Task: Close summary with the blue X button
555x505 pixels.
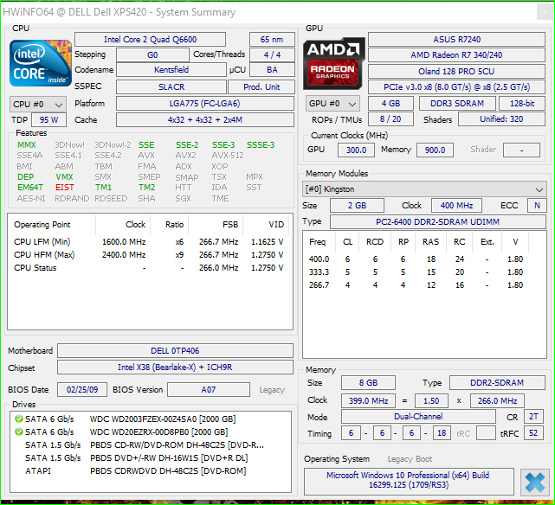Action: tap(534, 483)
